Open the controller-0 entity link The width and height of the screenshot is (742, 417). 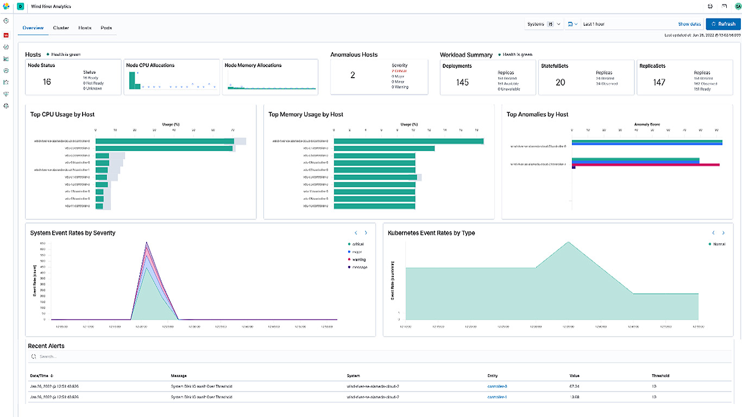pyautogui.click(x=497, y=387)
